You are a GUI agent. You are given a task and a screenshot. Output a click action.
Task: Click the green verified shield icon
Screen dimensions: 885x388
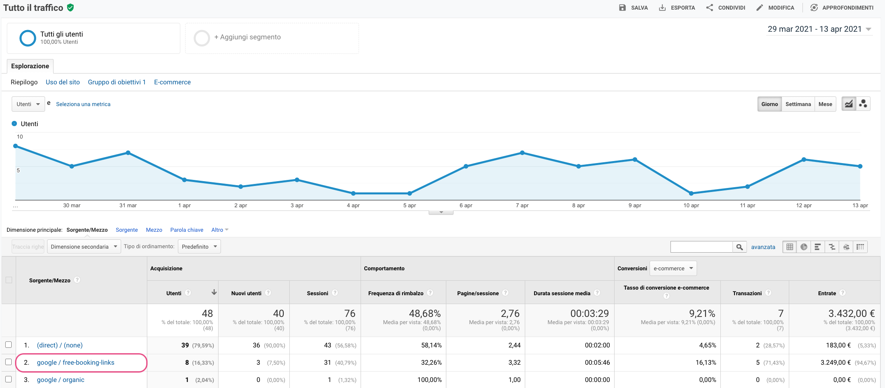pyautogui.click(x=70, y=7)
